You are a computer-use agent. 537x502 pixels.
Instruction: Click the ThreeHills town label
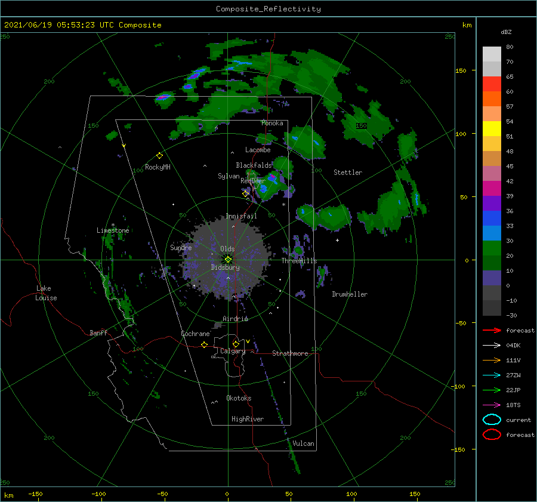299,261
